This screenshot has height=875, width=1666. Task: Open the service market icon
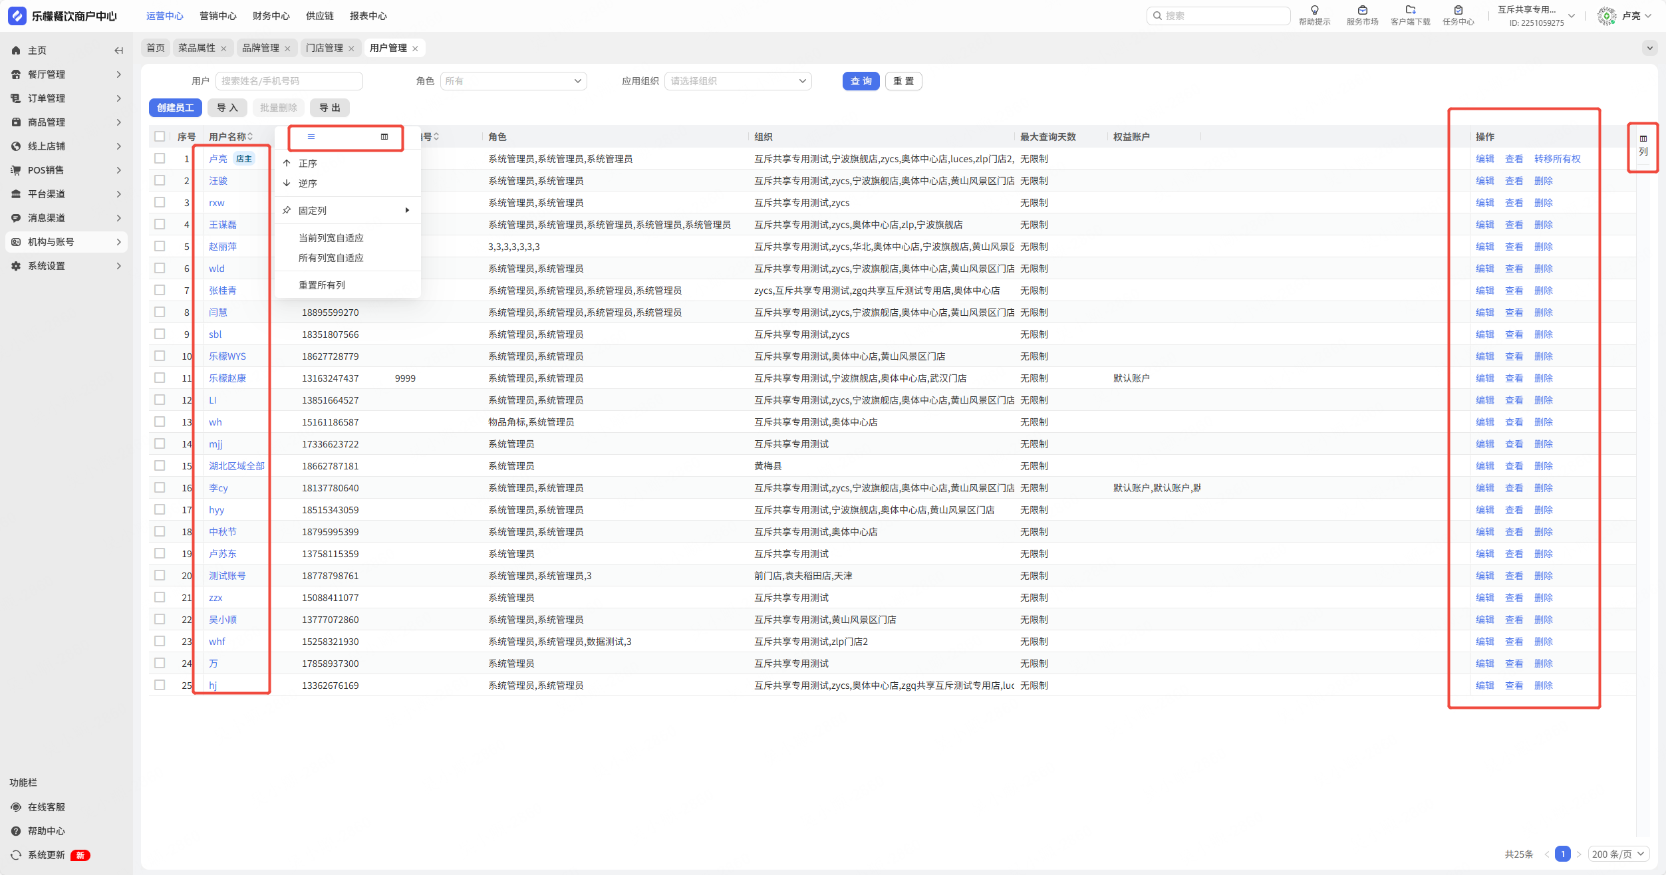point(1362,10)
